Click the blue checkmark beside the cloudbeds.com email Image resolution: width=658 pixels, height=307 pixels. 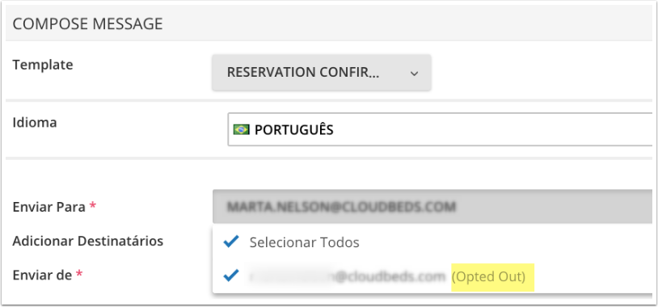click(x=231, y=275)
